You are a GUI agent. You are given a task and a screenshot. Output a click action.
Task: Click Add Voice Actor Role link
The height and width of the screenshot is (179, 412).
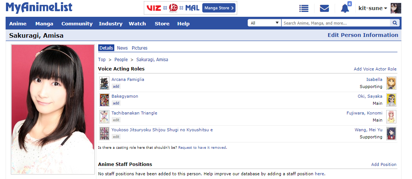(x=375, y=69)
